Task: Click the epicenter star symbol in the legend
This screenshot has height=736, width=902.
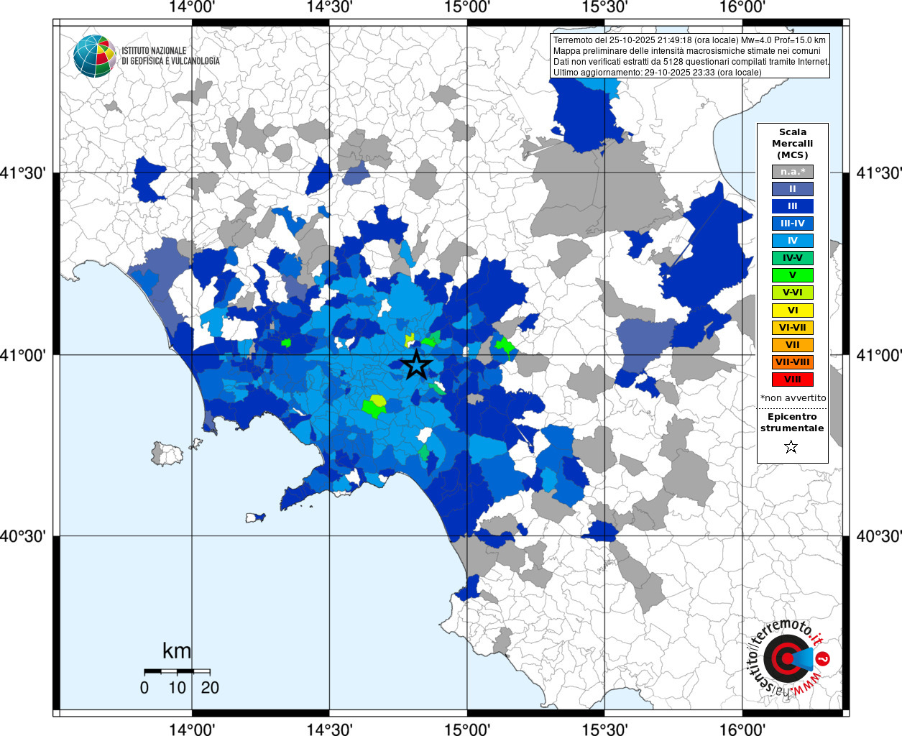Action: tap(791, 447)
